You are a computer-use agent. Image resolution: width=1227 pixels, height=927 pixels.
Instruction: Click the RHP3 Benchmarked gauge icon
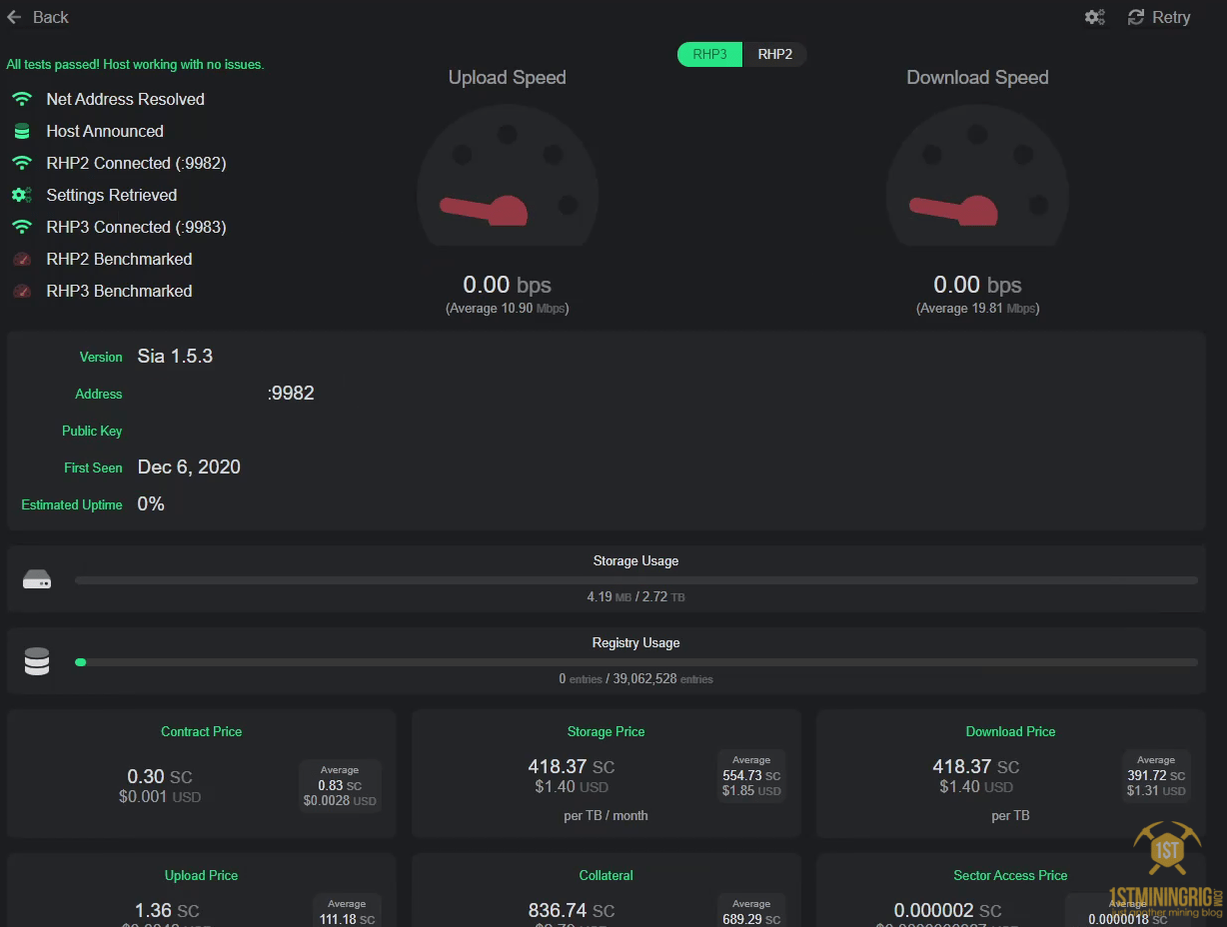click(22, 291)
